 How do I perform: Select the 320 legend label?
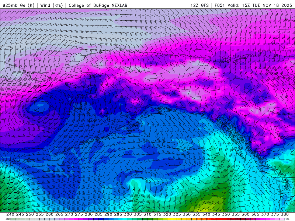[x=167, y=214]
